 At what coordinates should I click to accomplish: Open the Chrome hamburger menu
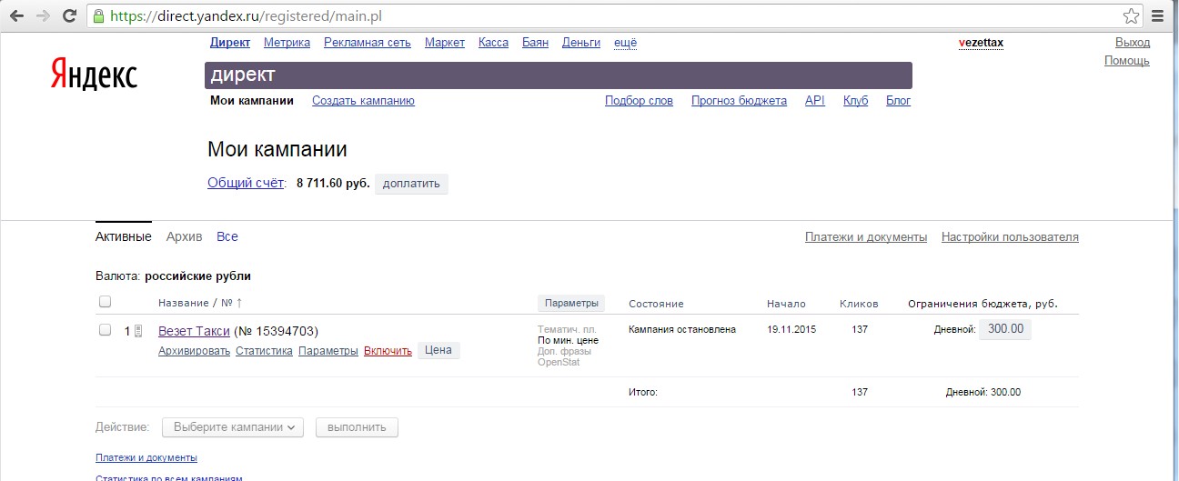[x=1157, y=15]
